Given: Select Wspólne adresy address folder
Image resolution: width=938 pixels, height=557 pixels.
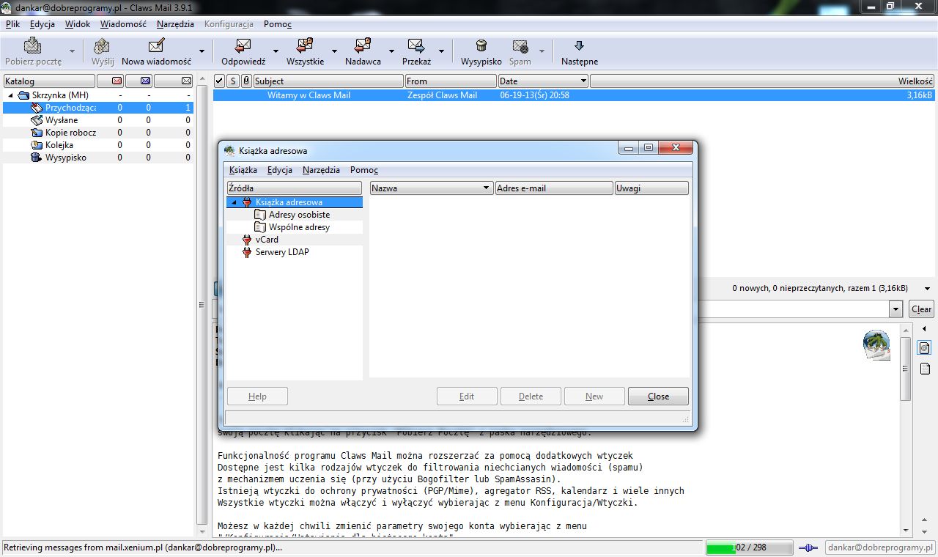Looking at the screenshot, I should click(x=299, y=227).
